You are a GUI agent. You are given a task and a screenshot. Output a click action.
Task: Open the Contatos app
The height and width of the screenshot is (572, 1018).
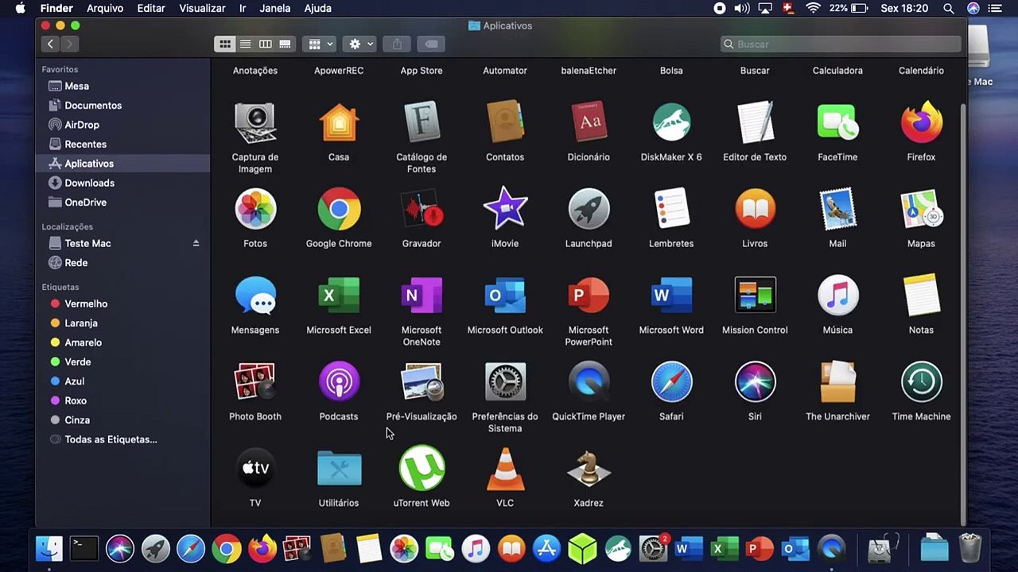tap(505, 123)
